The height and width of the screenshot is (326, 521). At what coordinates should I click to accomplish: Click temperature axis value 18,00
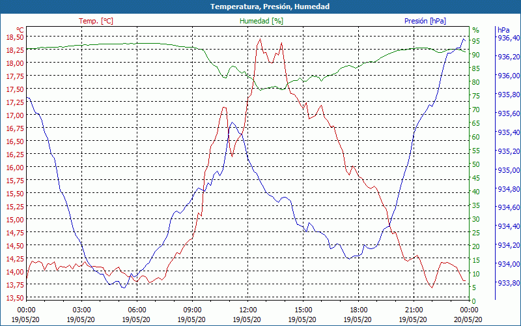pos(15,63)
